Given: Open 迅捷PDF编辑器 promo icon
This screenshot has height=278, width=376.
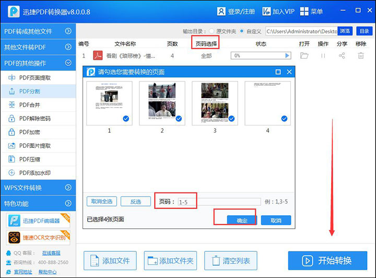Looking at the screenshot, I should pos(14,221).
